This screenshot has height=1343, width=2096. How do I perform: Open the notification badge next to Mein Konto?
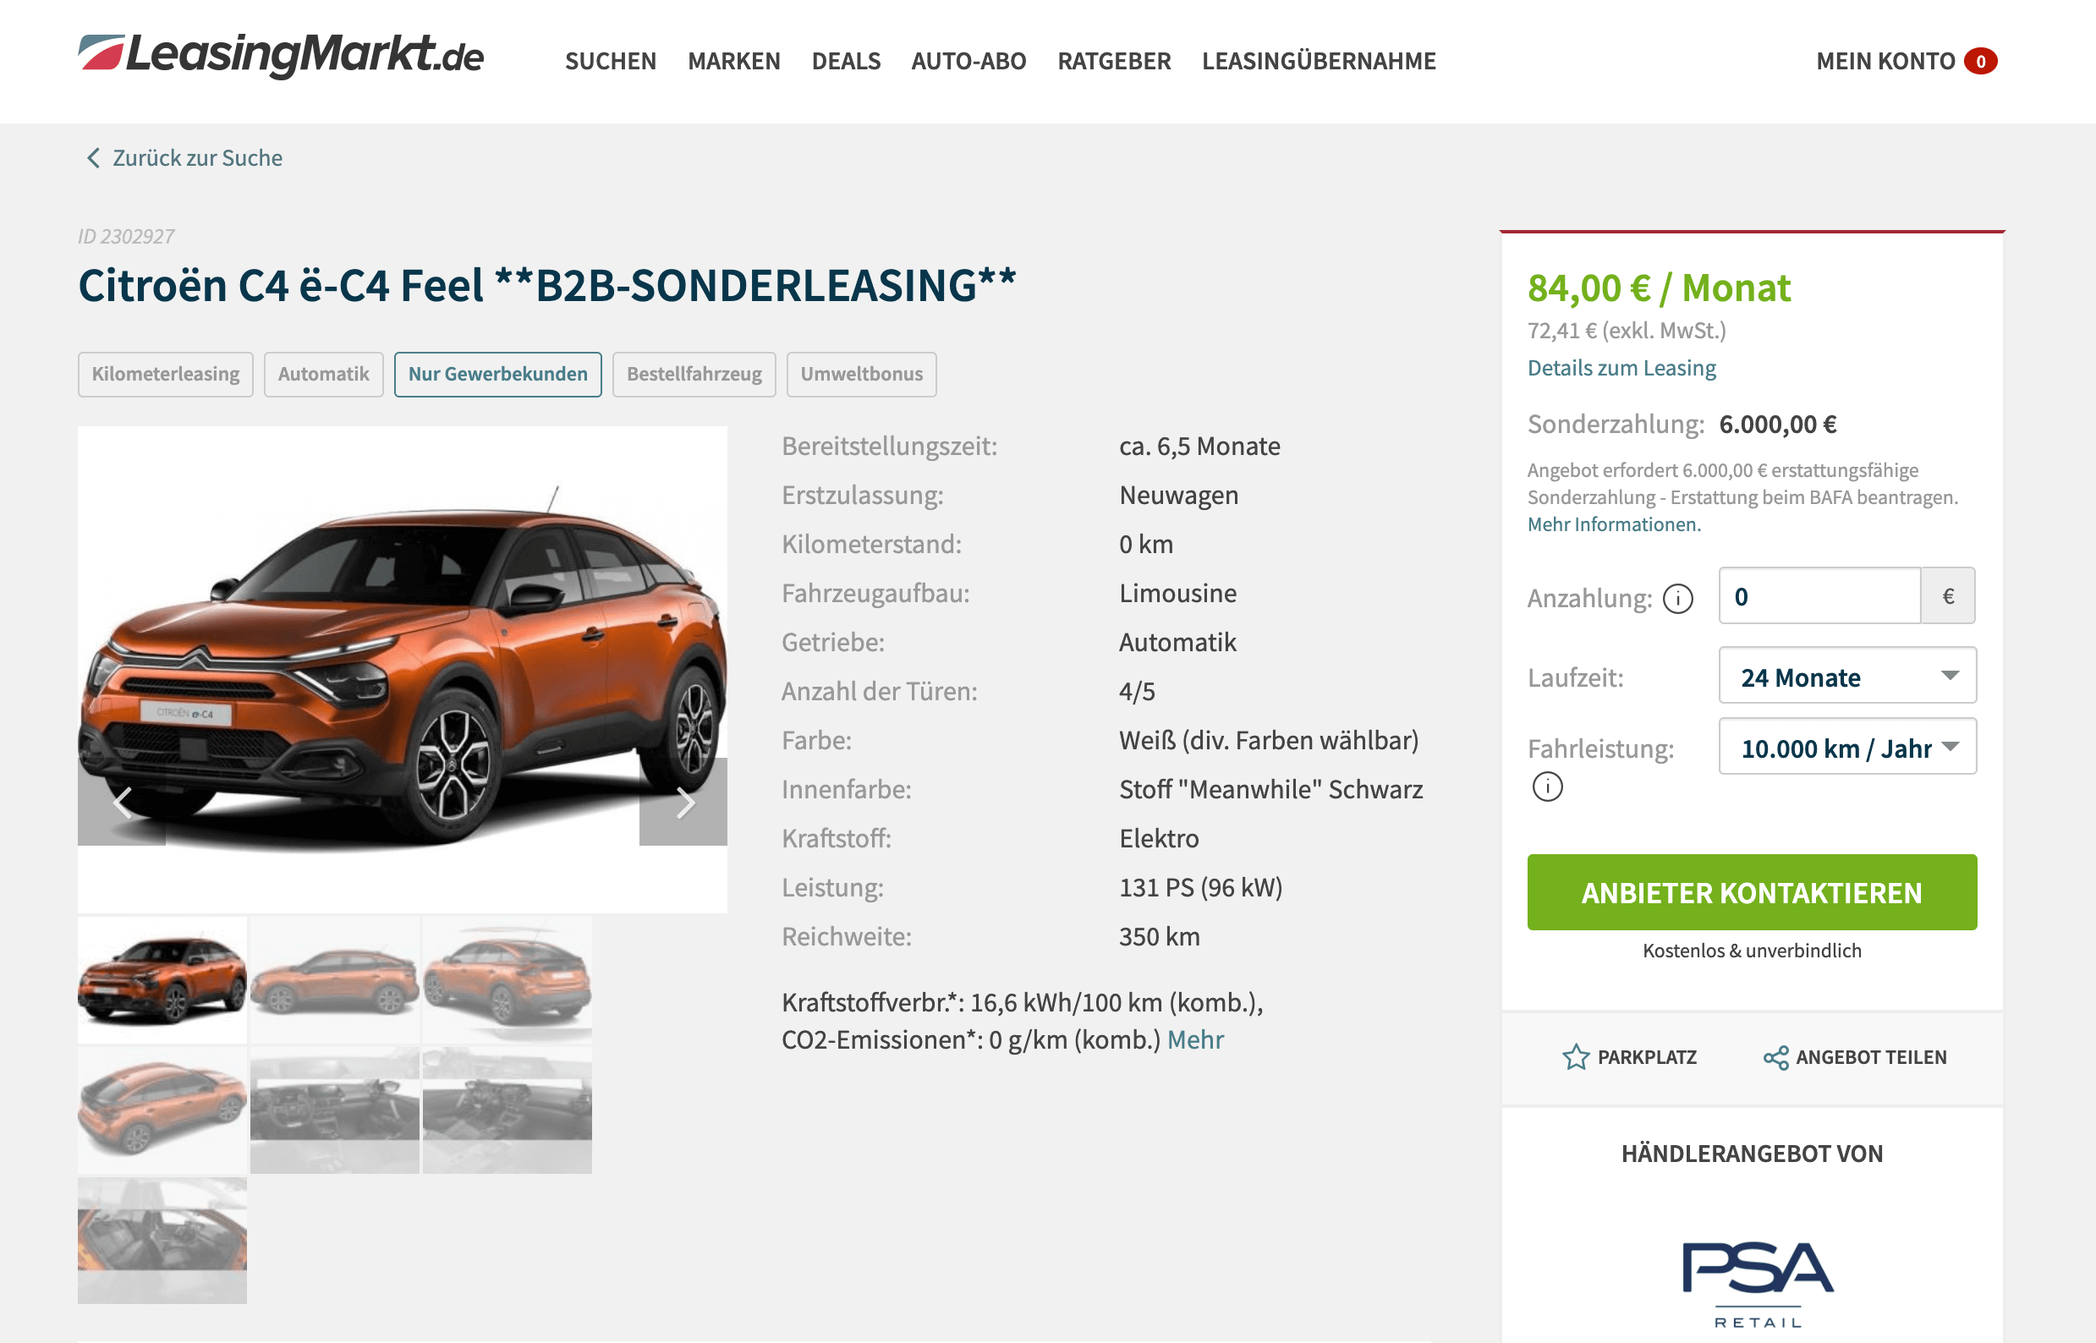1980,61
